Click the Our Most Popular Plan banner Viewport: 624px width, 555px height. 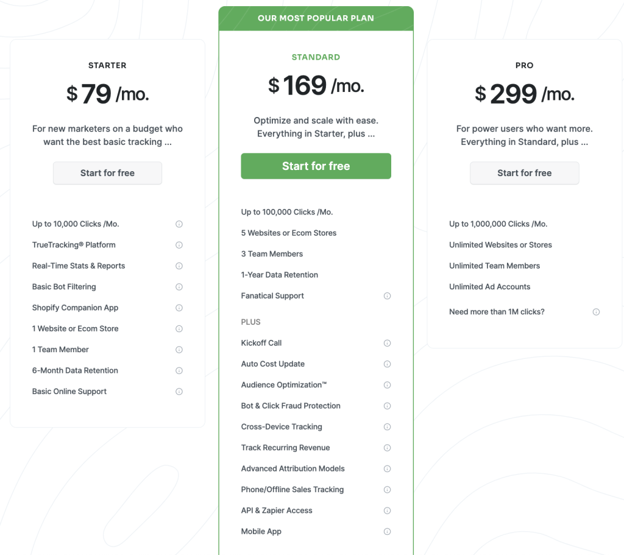[316, 18]
